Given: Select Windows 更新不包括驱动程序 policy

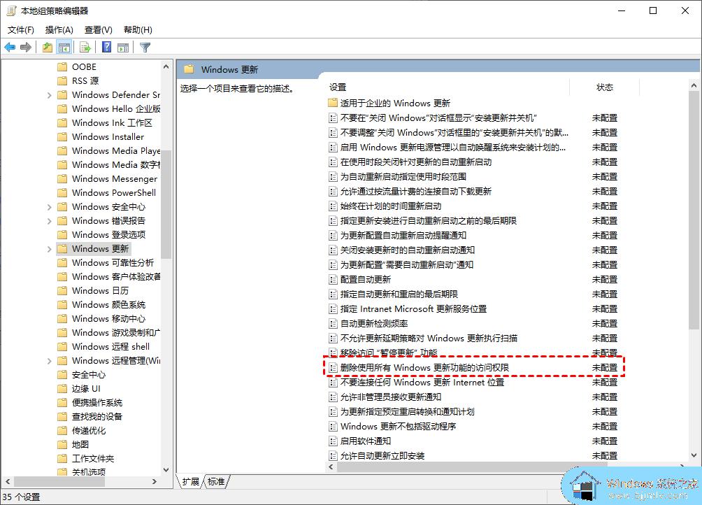Looking at the screenshot, I should point(398,426).
